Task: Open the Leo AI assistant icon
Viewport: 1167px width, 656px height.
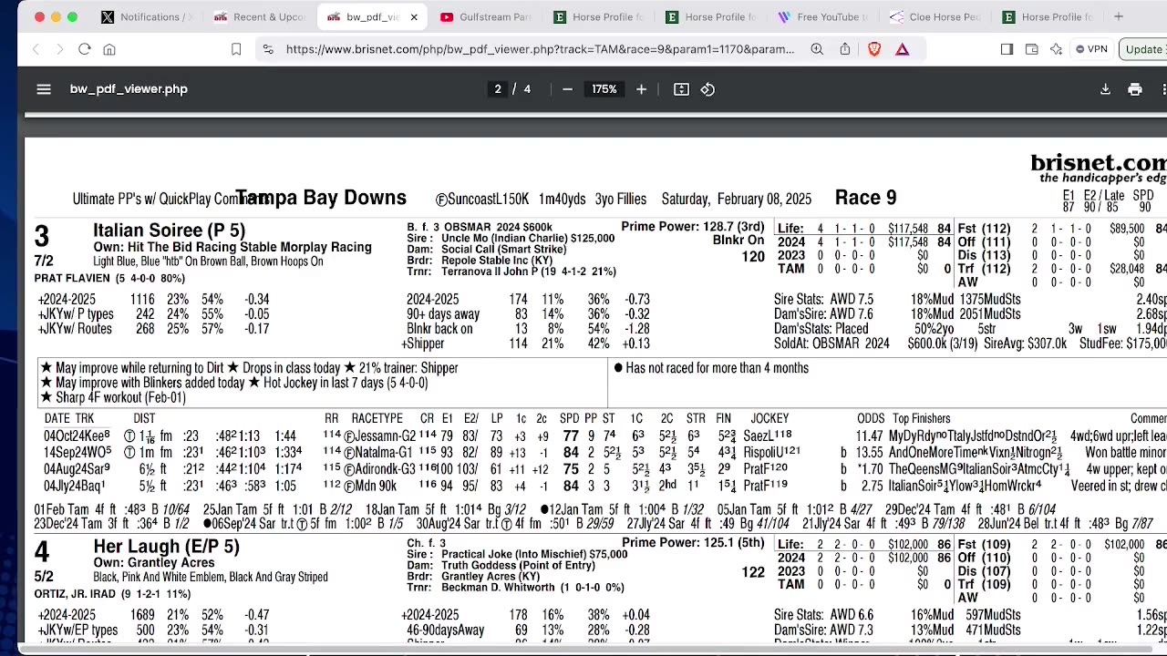Action: click(1056, 49)
